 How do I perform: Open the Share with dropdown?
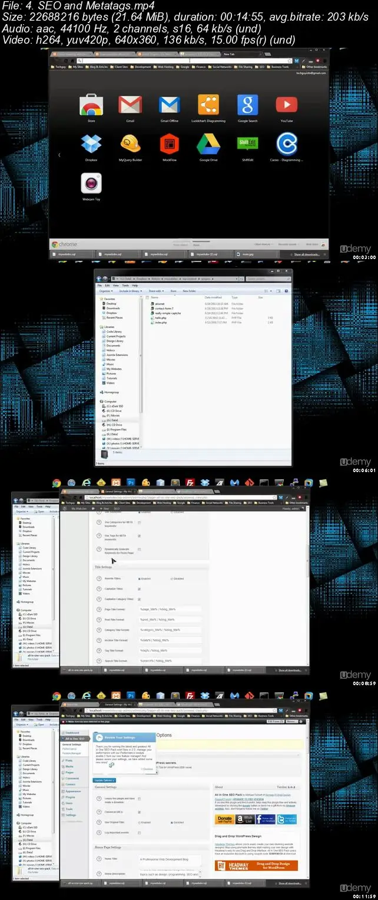tap(155, 291)
